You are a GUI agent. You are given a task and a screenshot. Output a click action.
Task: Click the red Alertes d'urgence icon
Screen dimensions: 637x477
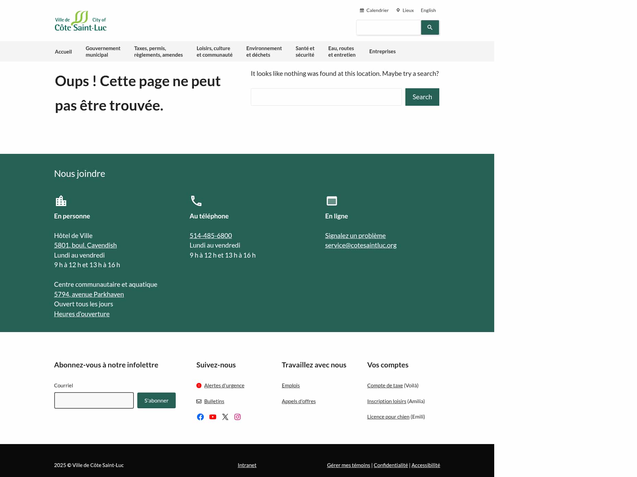tap(199, 385)
